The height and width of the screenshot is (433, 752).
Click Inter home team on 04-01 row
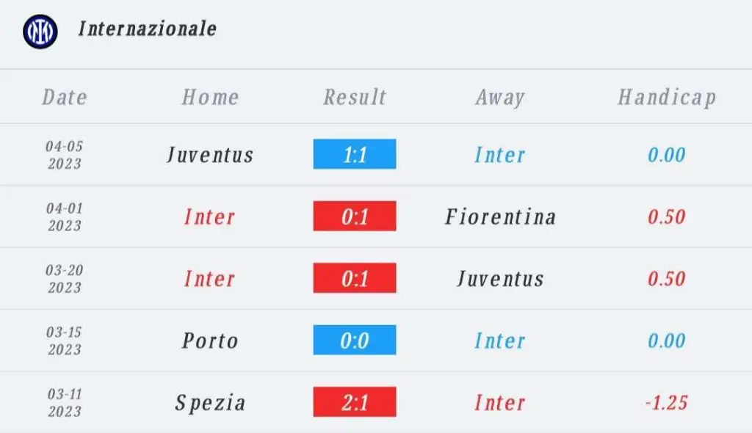pyautogui.click(x=210, y=216)
